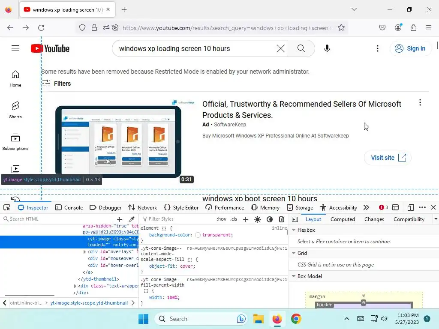
Task: Open the Memory tab
Action: coord(265,208)
